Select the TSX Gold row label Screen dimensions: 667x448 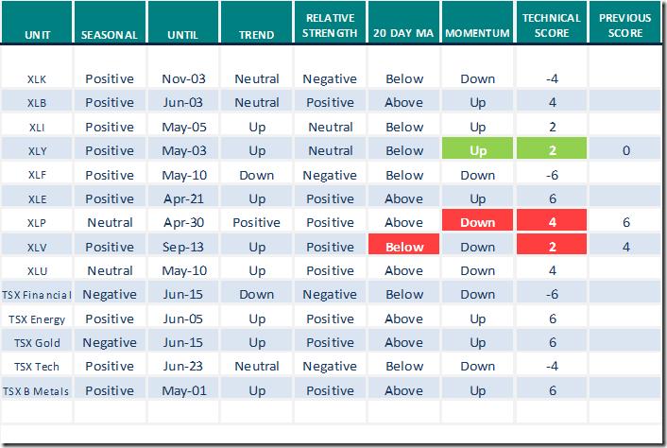(37, 342)
